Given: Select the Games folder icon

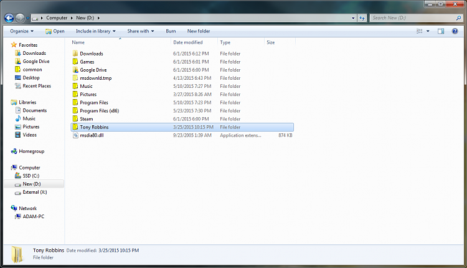Looking at the screenshot, I should pyautogui.click(x=75, y=62).
